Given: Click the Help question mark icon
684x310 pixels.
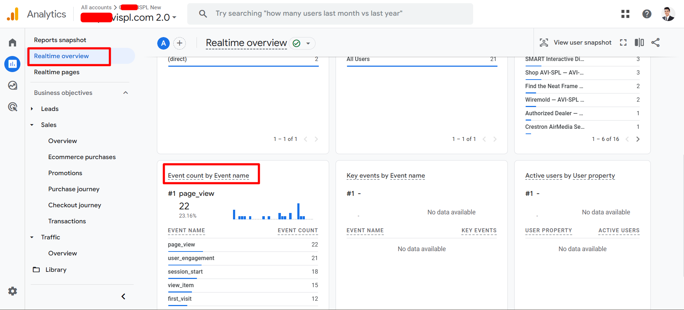Looking at the screenshot, I should point(646,14).
